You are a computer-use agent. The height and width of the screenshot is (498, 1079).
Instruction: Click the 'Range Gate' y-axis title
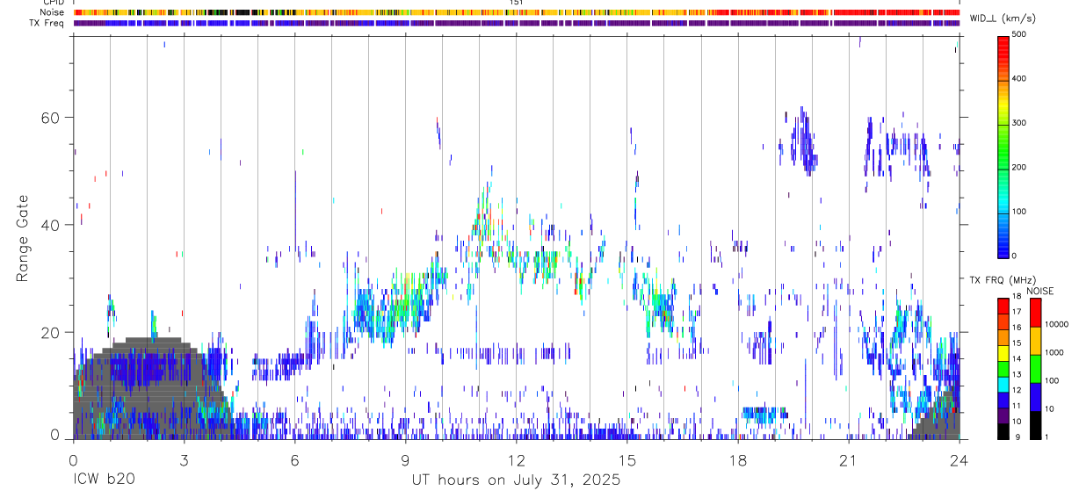(24, 238)
